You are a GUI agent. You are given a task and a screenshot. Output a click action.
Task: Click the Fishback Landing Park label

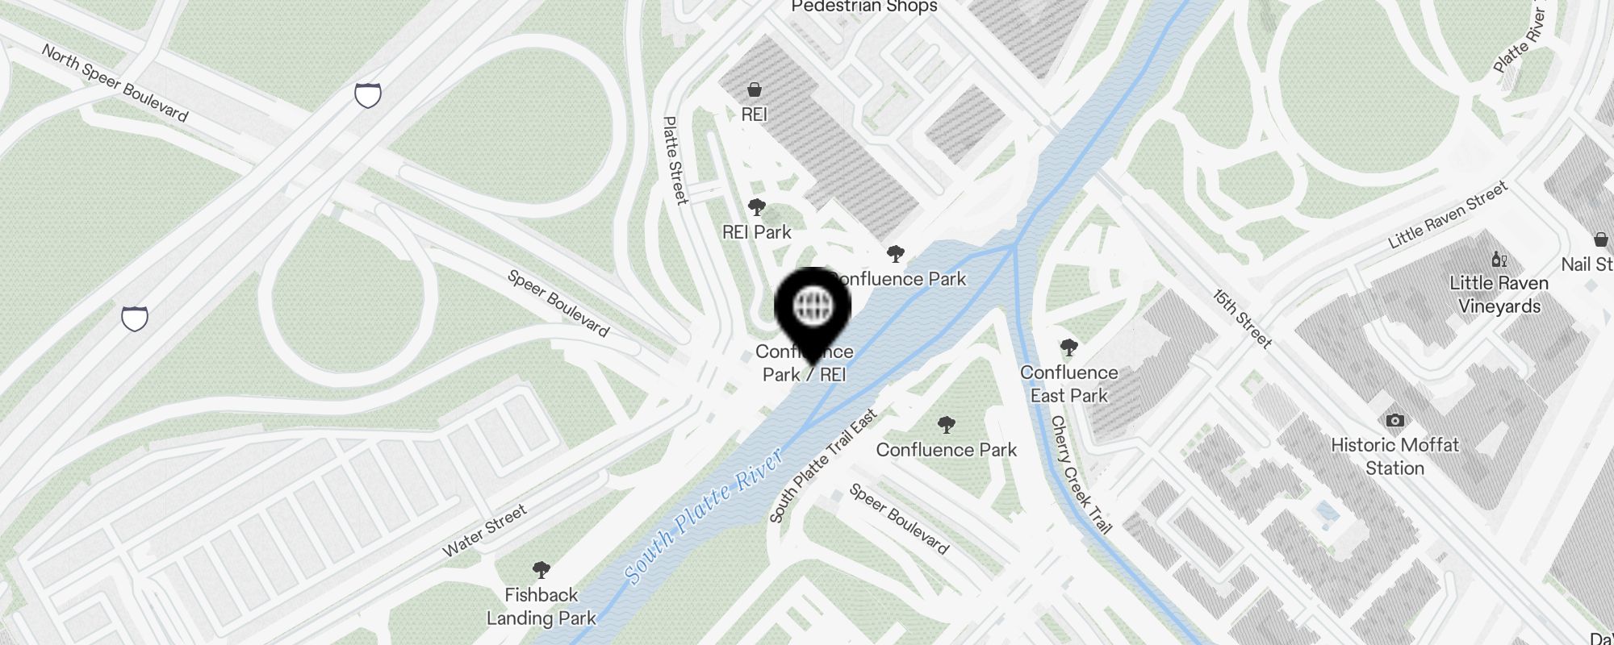tap(541, 606)
